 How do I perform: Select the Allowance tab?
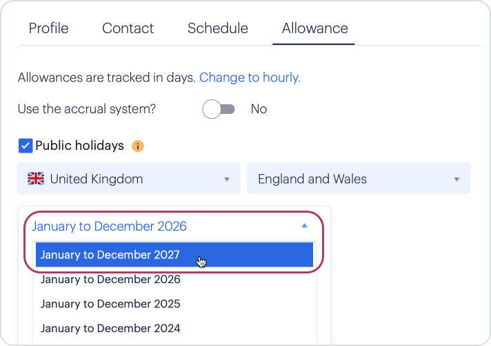pos(314,28)
